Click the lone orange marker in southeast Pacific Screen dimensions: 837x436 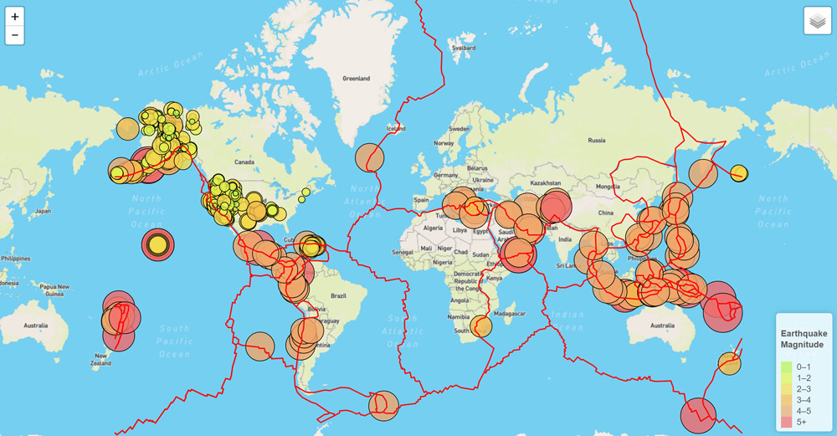pyautogui.click(x=260, y=346)
